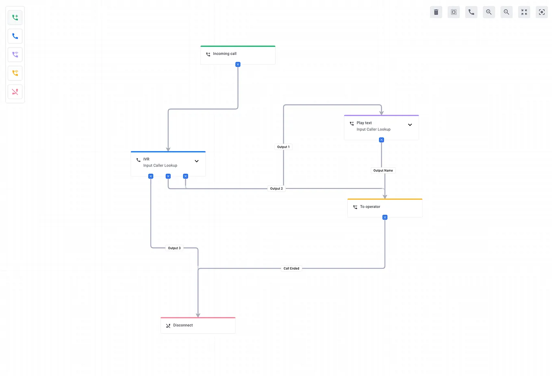Image resolution: width=552 pixels, height=376 pixels.
Task: Remove the connection below Incoming call node
Action: pos(237,64)
